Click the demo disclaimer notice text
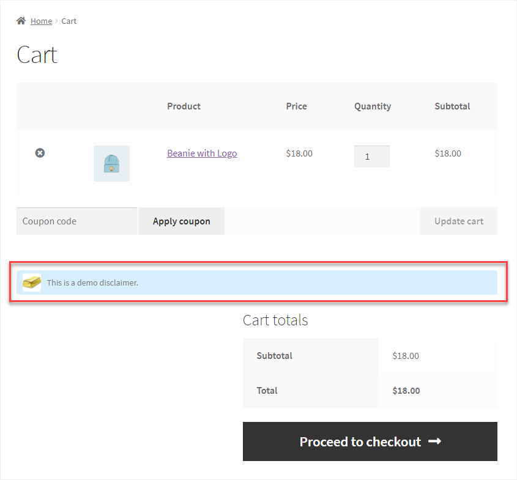Viewport: 517px width, 480px height. pyautogui.click(x=92, y=282)
